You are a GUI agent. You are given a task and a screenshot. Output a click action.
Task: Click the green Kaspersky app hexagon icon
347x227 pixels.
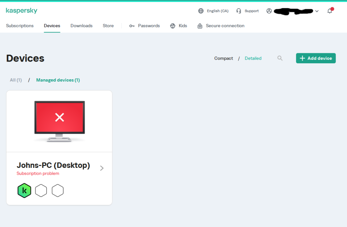tap(24, 190)
